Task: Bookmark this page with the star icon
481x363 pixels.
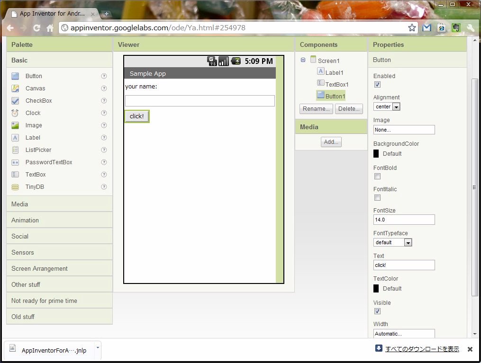Action: pyautogui.click(x=412, y=28)
